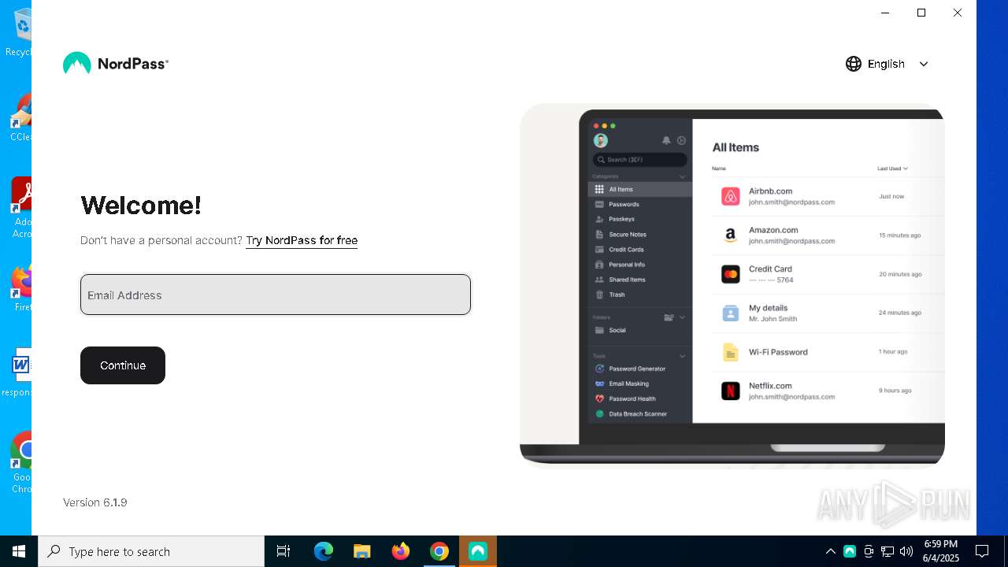The image size is (1008, 567).
Task: Click the Continue button
Action: click(123, 365)
